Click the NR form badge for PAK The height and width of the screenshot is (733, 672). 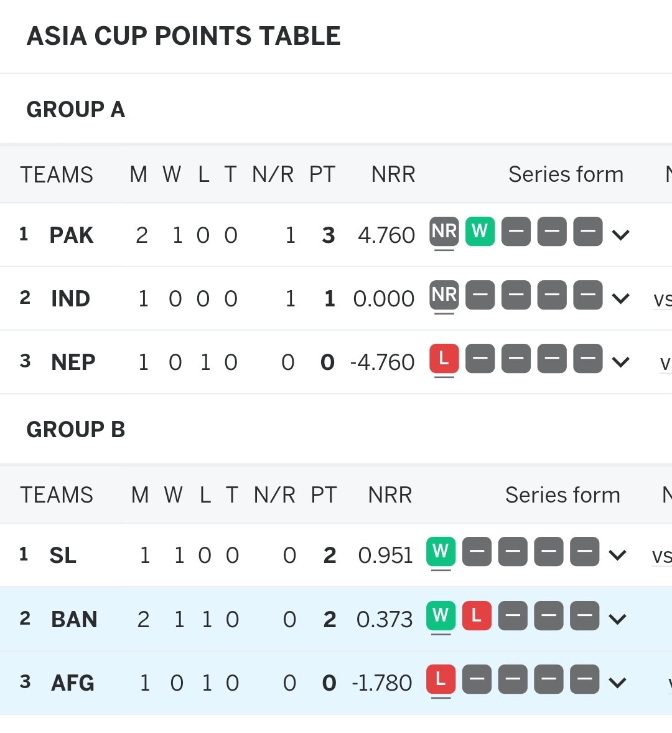pyautogui.click(x=444, y=232)
